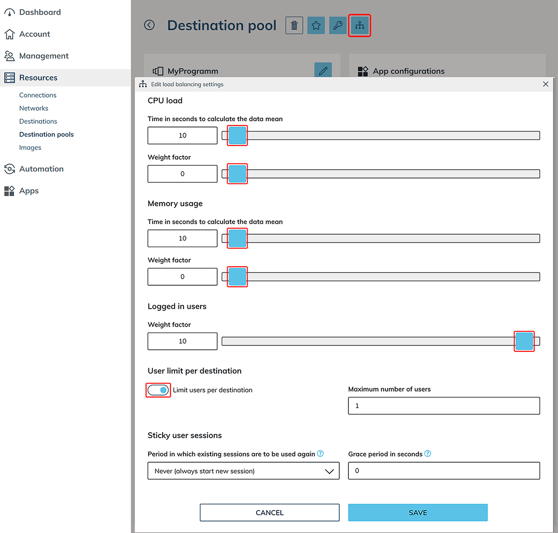Click the Logged in users weight slider handle

pyautogui.click(x=524, y=341)
